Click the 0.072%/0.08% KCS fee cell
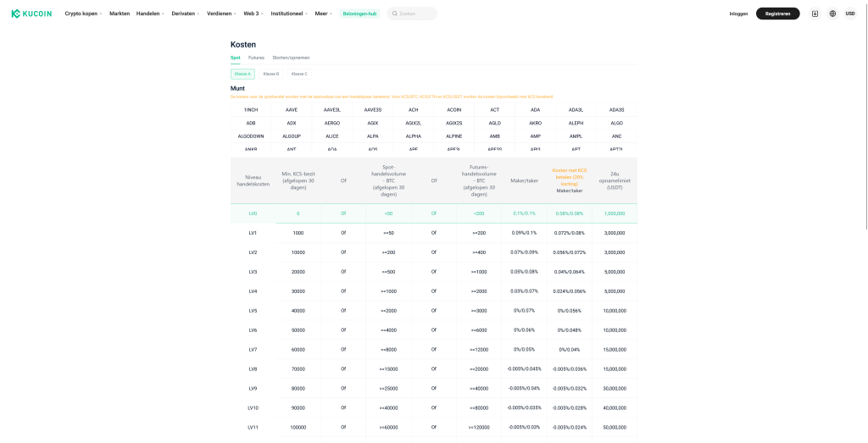This screenshot has height=443, width=868. pos(570,233)
